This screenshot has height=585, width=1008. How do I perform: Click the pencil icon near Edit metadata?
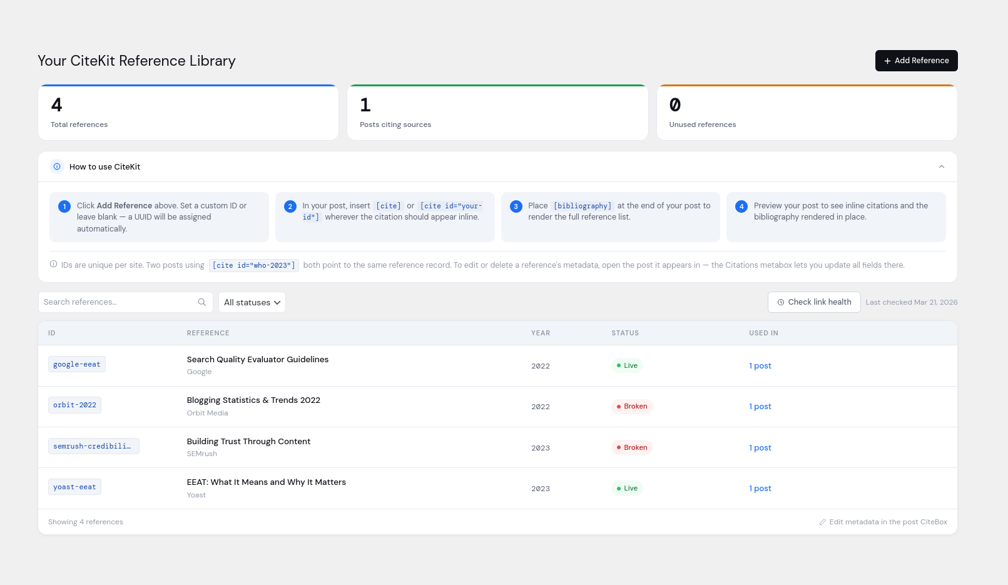click(823, 522)
